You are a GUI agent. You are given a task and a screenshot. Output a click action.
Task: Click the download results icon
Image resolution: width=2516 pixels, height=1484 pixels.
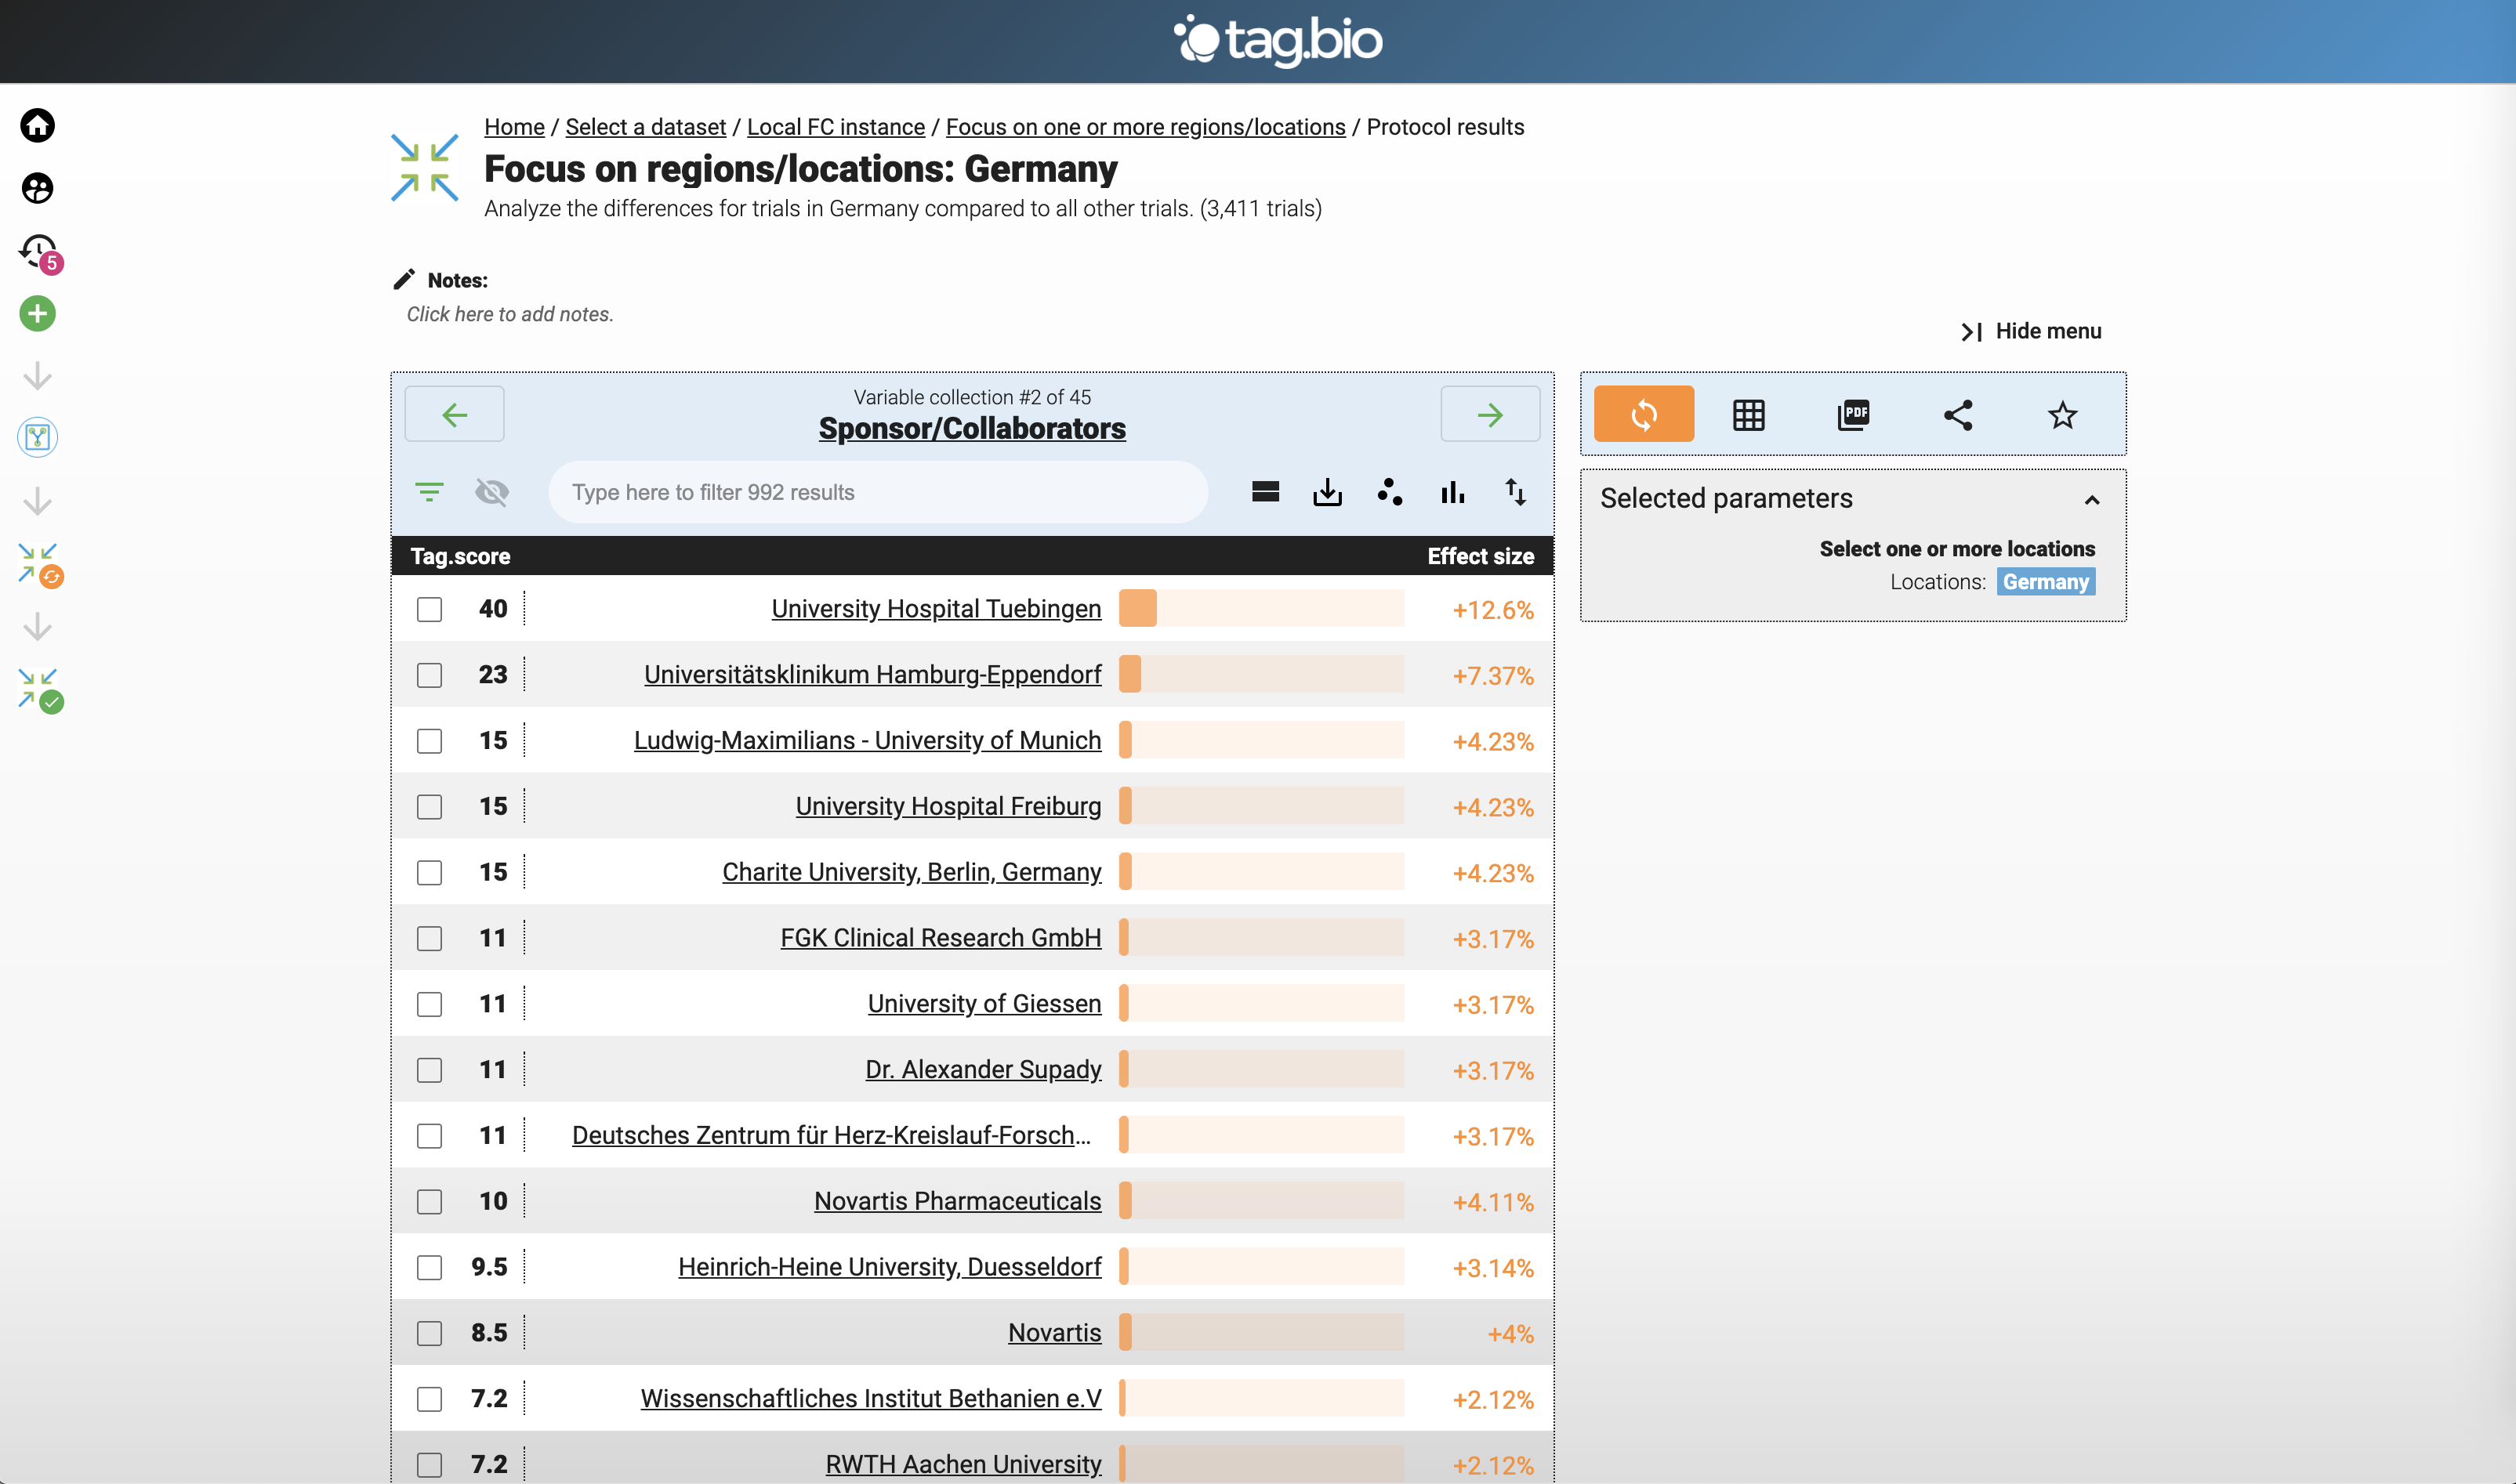pyautogui.click(x=1326, y=492)
